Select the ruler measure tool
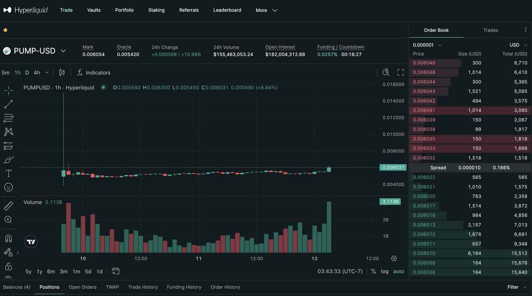 (x=8, y=206)
